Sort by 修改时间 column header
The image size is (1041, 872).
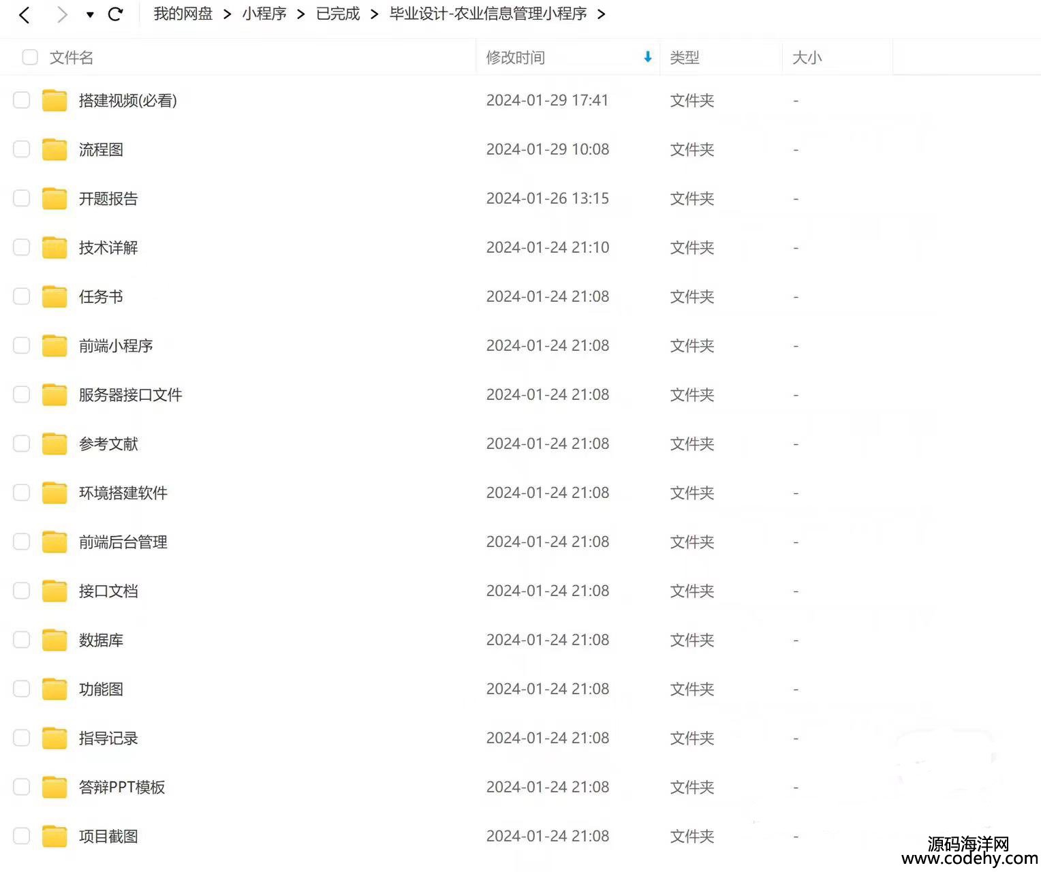(x=516, y=57)
